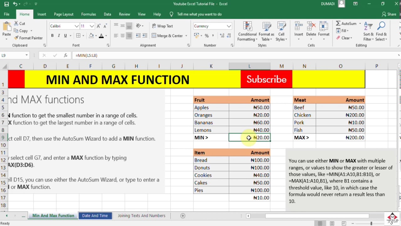
Task: Apply the percent style
Action: tap(206, 36)
